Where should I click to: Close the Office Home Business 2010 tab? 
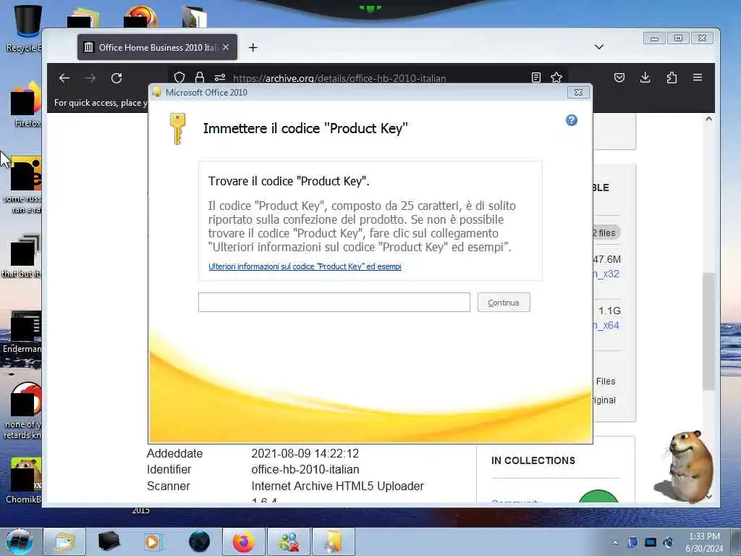[x=226, y=47]
